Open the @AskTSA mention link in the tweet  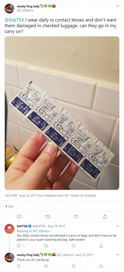tap(15, 20)
